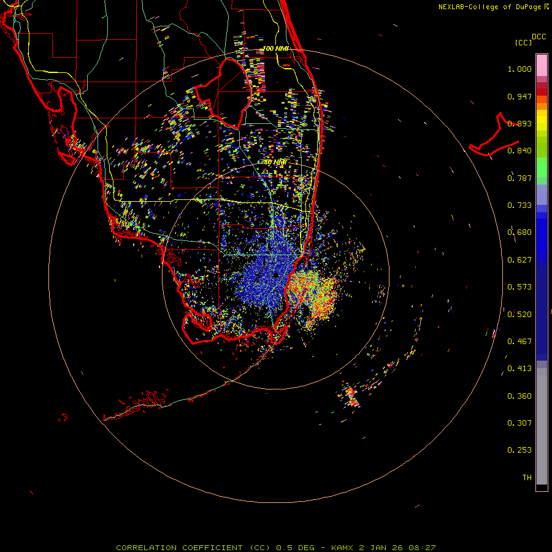Select the 0.307 scale value

[x=519, y=423]
